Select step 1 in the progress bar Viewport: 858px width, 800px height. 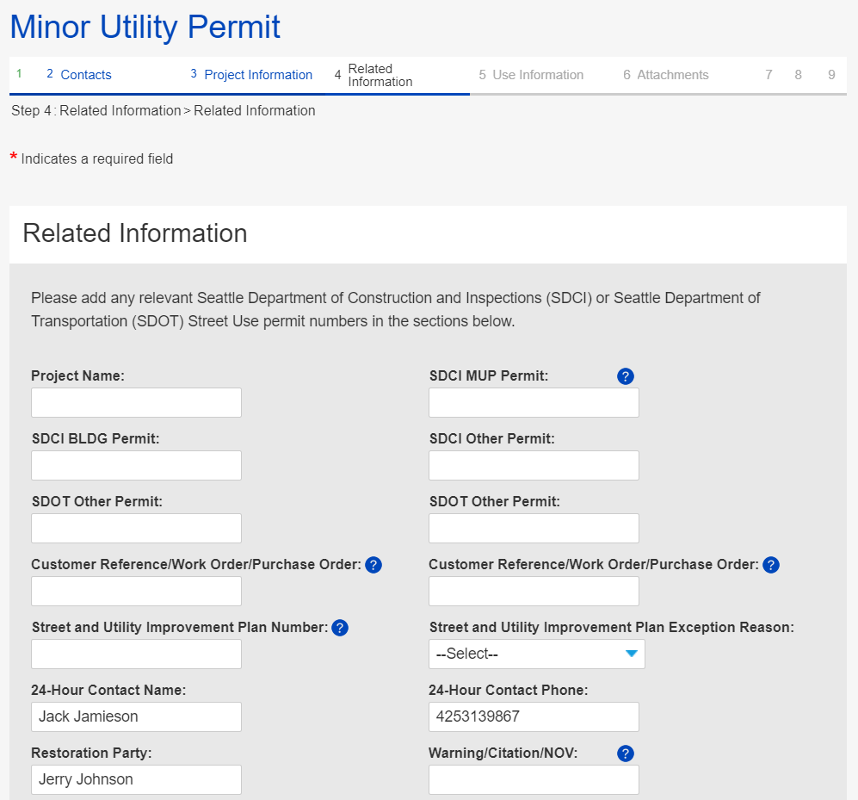19,75
